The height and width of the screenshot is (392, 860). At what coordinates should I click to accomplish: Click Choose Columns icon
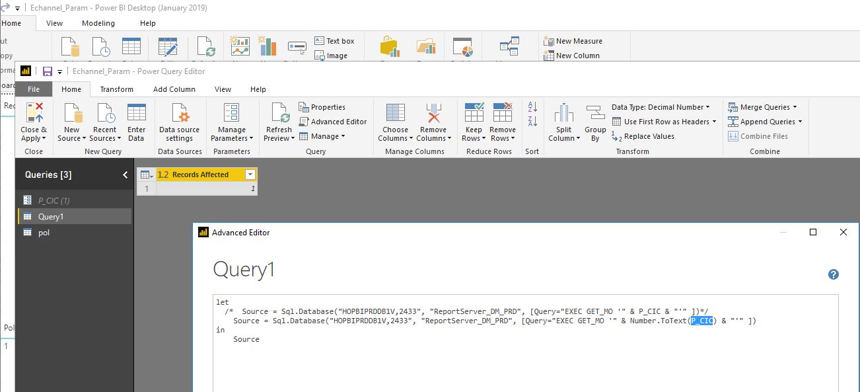coord(395,112)
